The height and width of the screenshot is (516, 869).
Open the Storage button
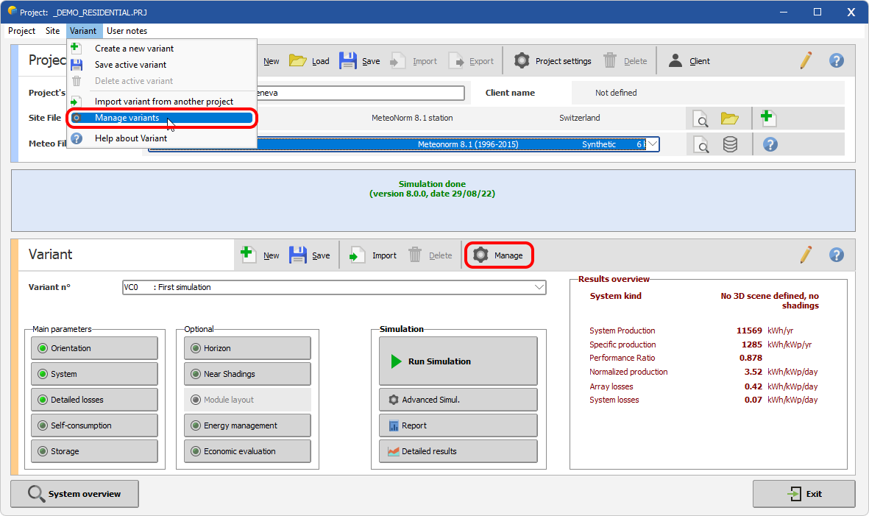[x=94, y=451]
